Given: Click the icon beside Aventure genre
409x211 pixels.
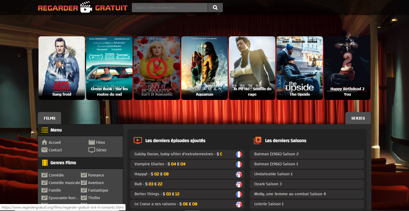Looking at the screenshot, I should click(84, 183).
